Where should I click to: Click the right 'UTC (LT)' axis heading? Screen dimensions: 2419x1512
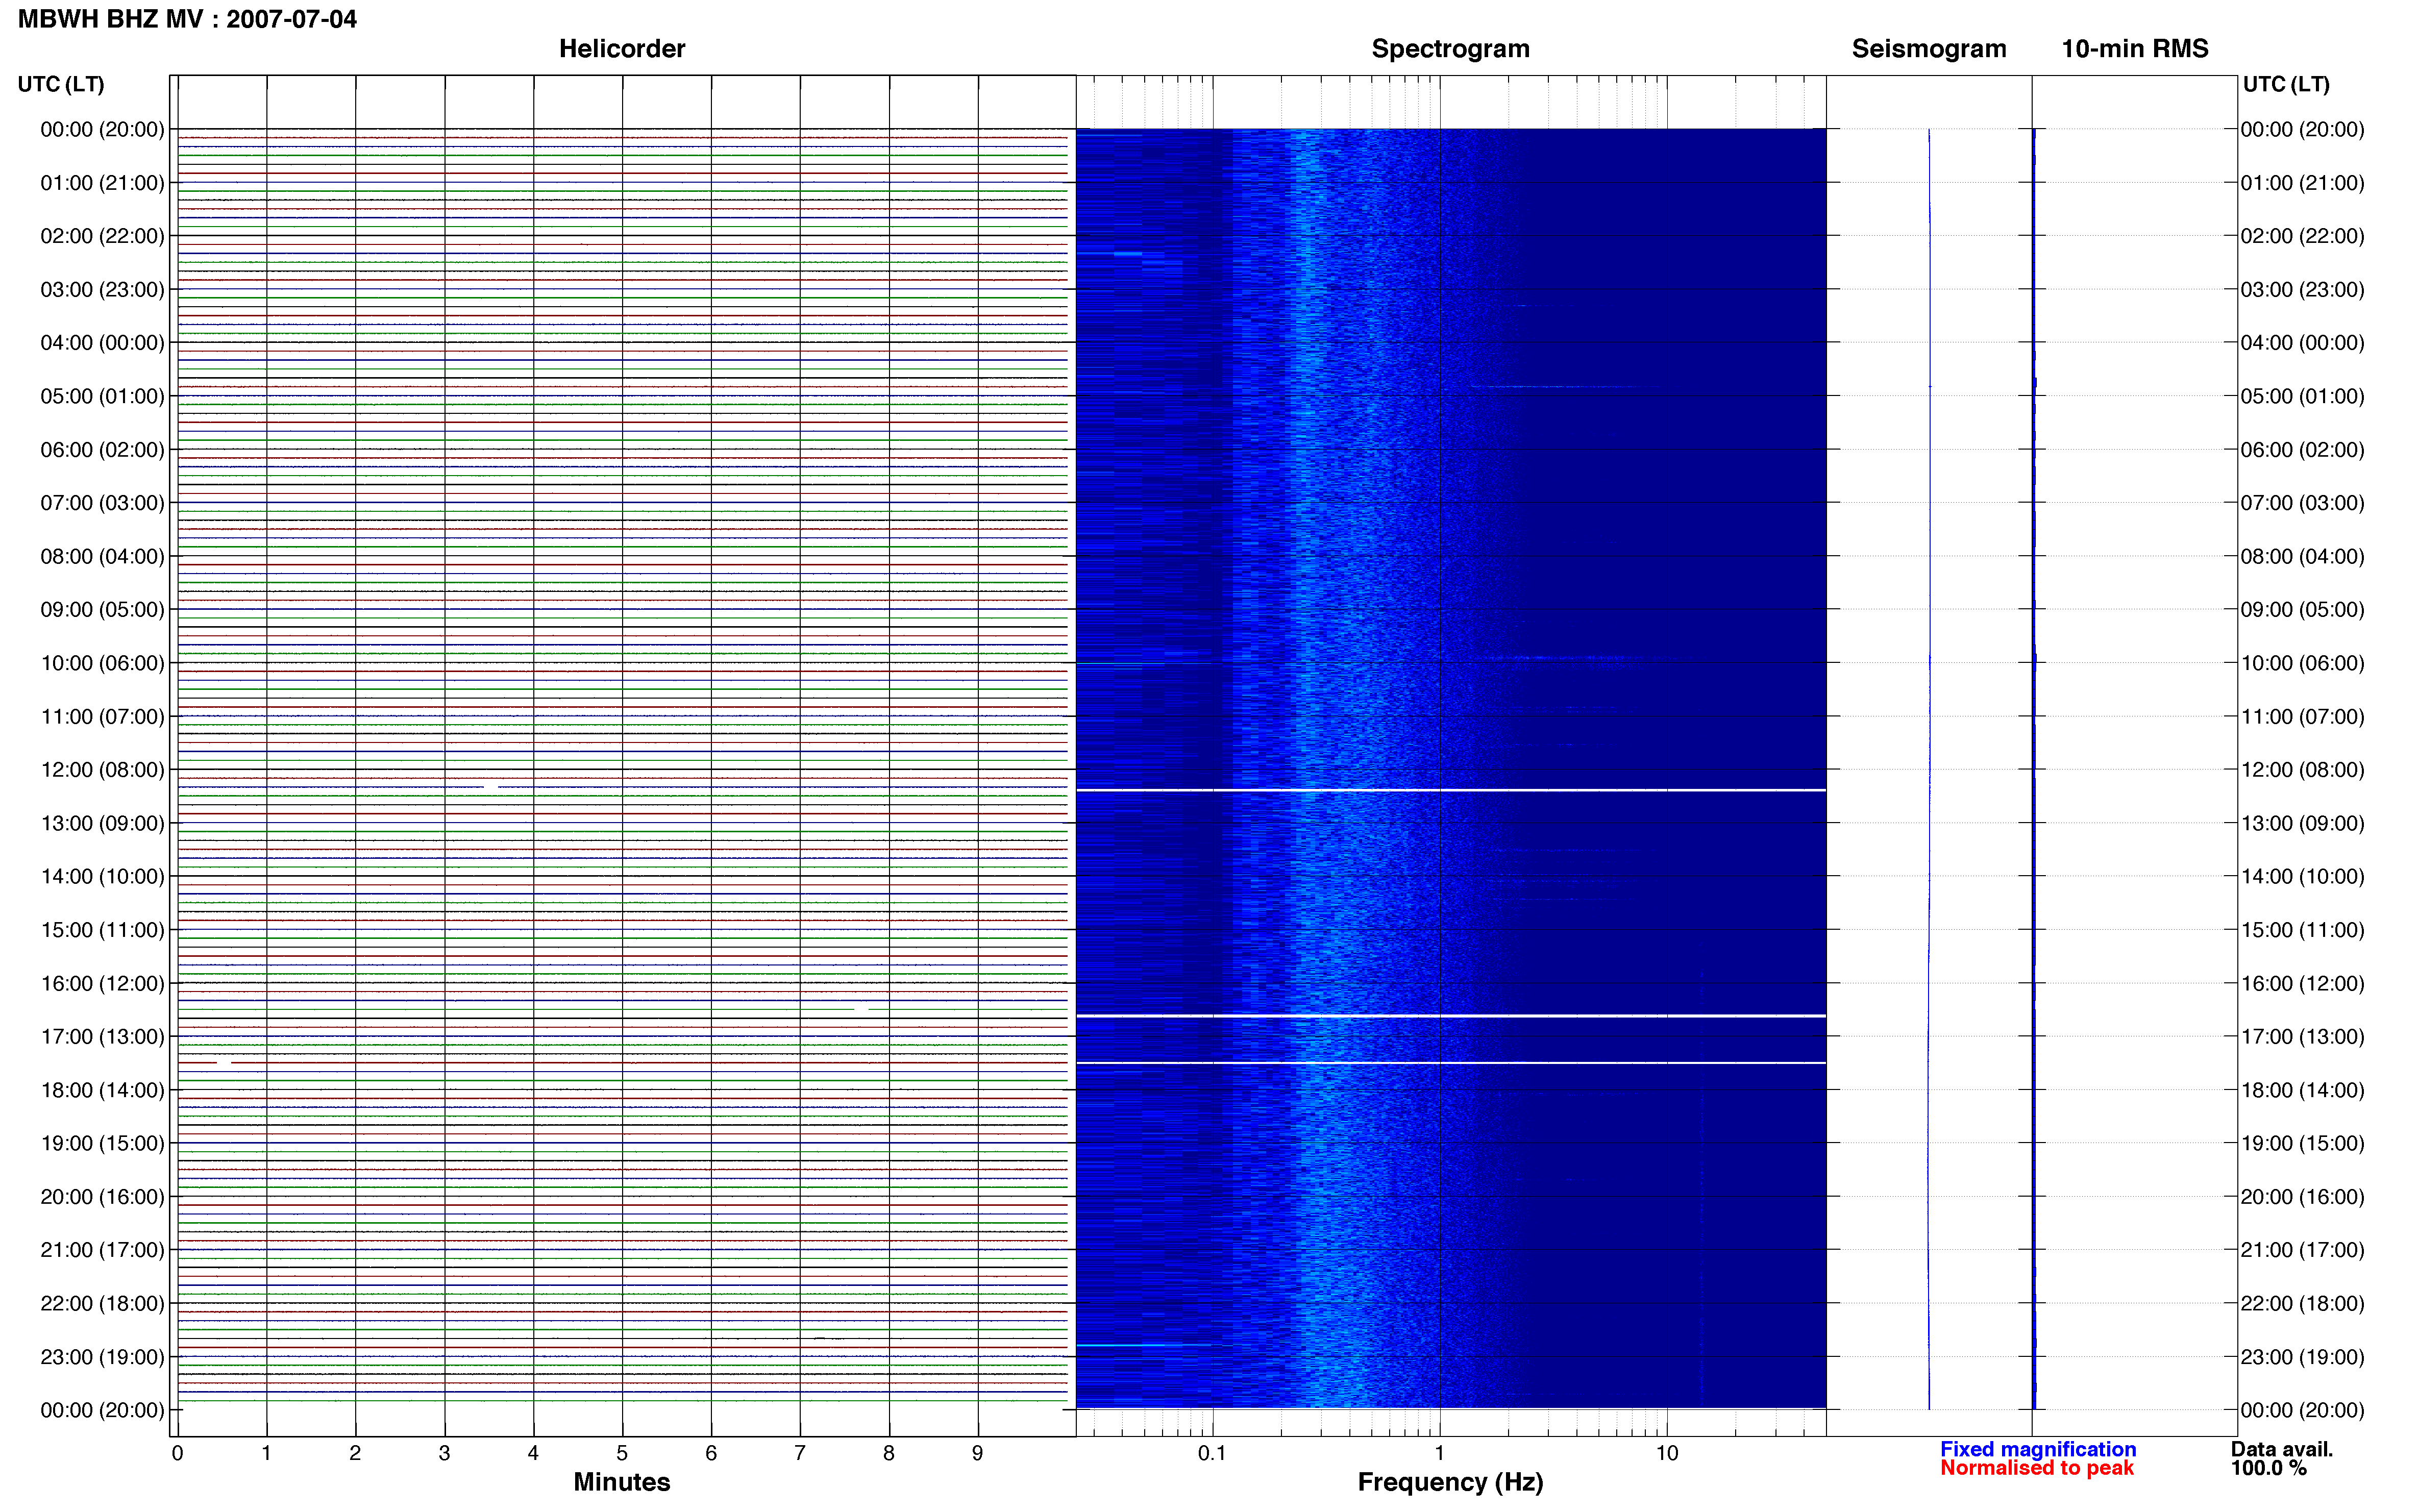(2285, 84)
